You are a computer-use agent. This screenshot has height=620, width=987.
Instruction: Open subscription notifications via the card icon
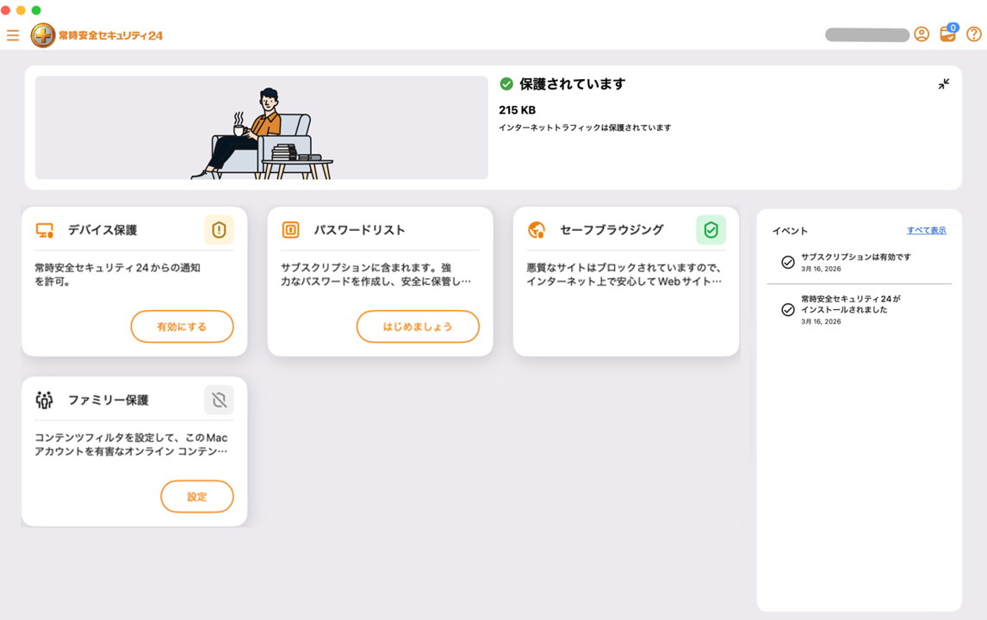pyautogui.click(x=947, y=36)
